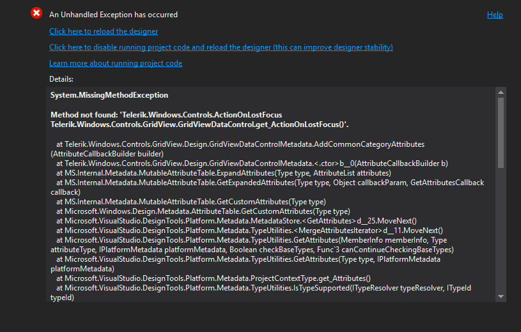Click link to disable running project code

[221, 47]
